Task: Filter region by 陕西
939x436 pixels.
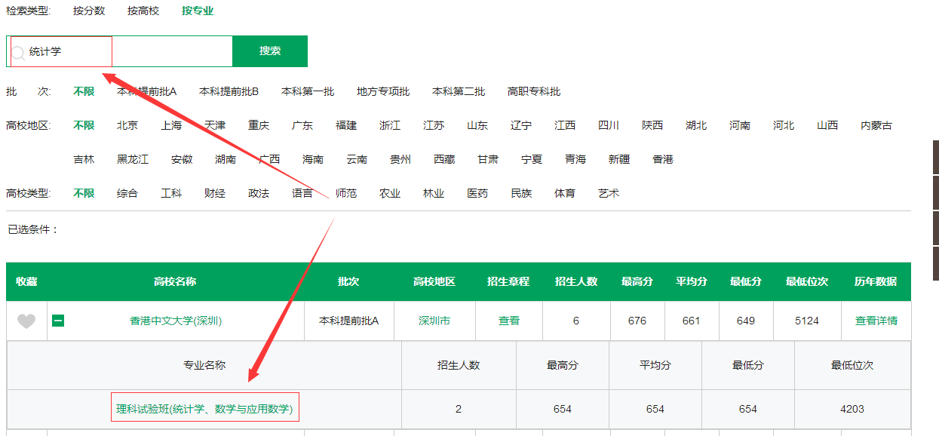Action: point(652,125)
